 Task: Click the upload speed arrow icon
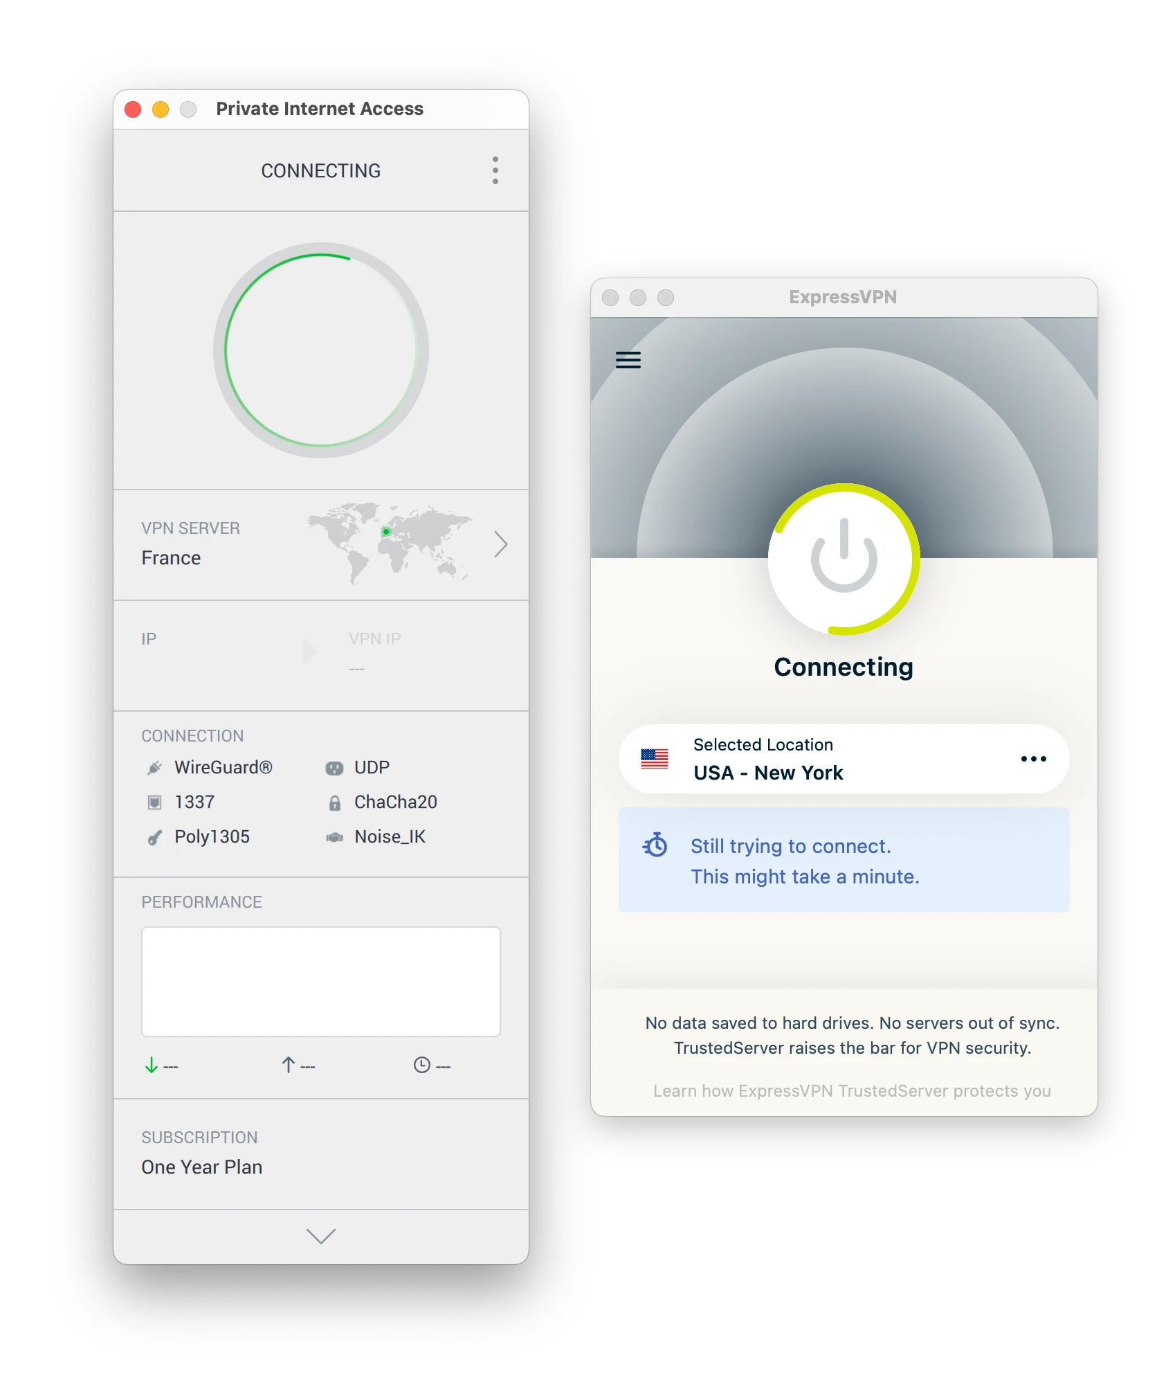tap(288, 1065)
